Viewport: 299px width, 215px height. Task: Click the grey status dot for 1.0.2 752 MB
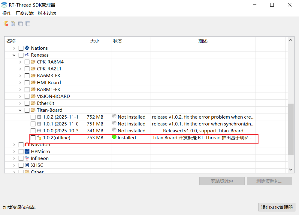point(114,116)
